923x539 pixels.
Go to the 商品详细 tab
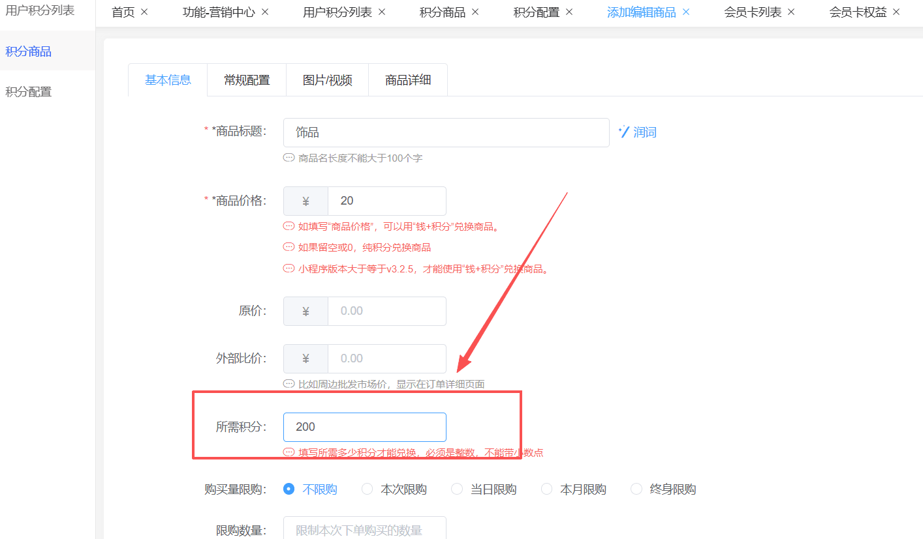tap(408, 80)
